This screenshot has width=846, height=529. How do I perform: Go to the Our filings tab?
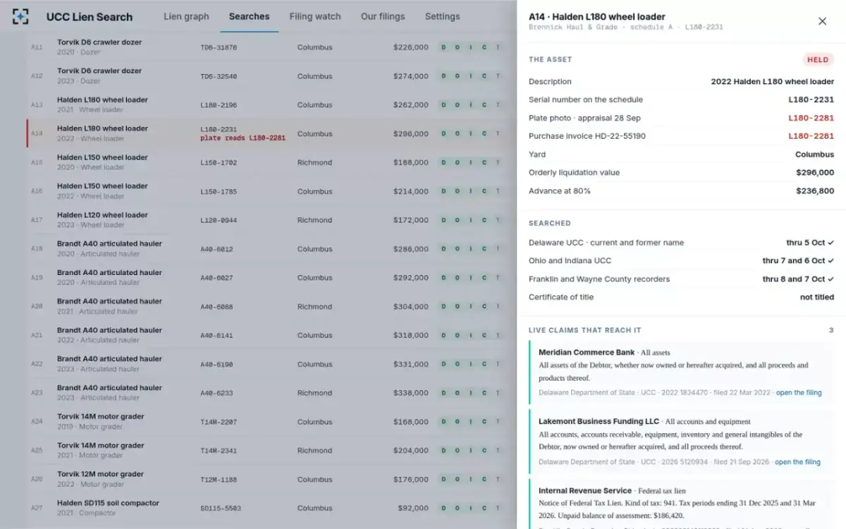click(383, 16)
